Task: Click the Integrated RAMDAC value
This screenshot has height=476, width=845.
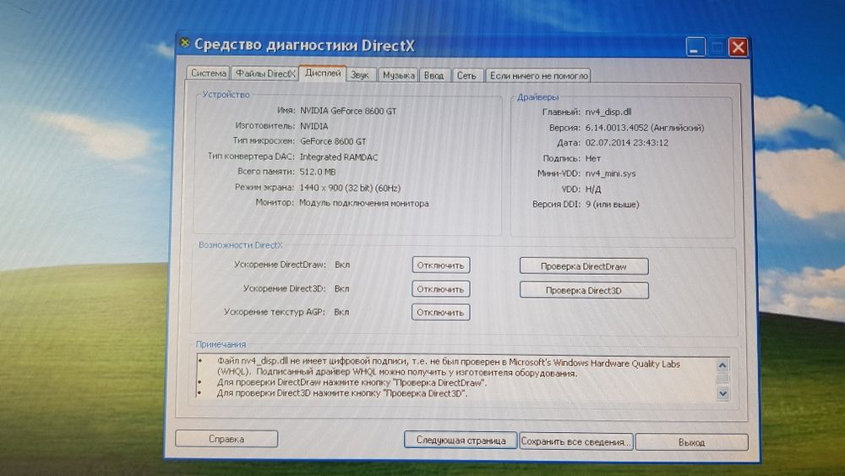Action: pyautogui.click(x=339, y=157)
